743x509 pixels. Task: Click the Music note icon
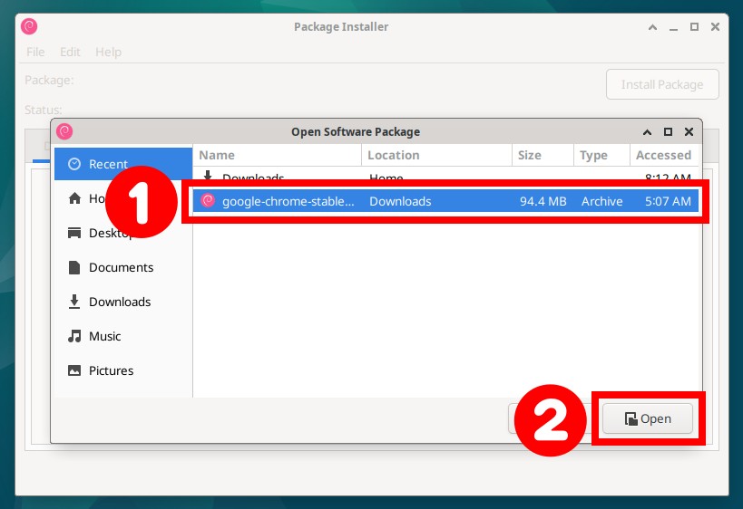coord(74,336)
